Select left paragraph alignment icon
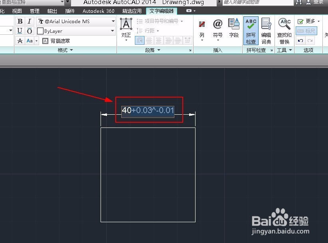The height and width of the screenshot is (243, 328). point(149,40)
